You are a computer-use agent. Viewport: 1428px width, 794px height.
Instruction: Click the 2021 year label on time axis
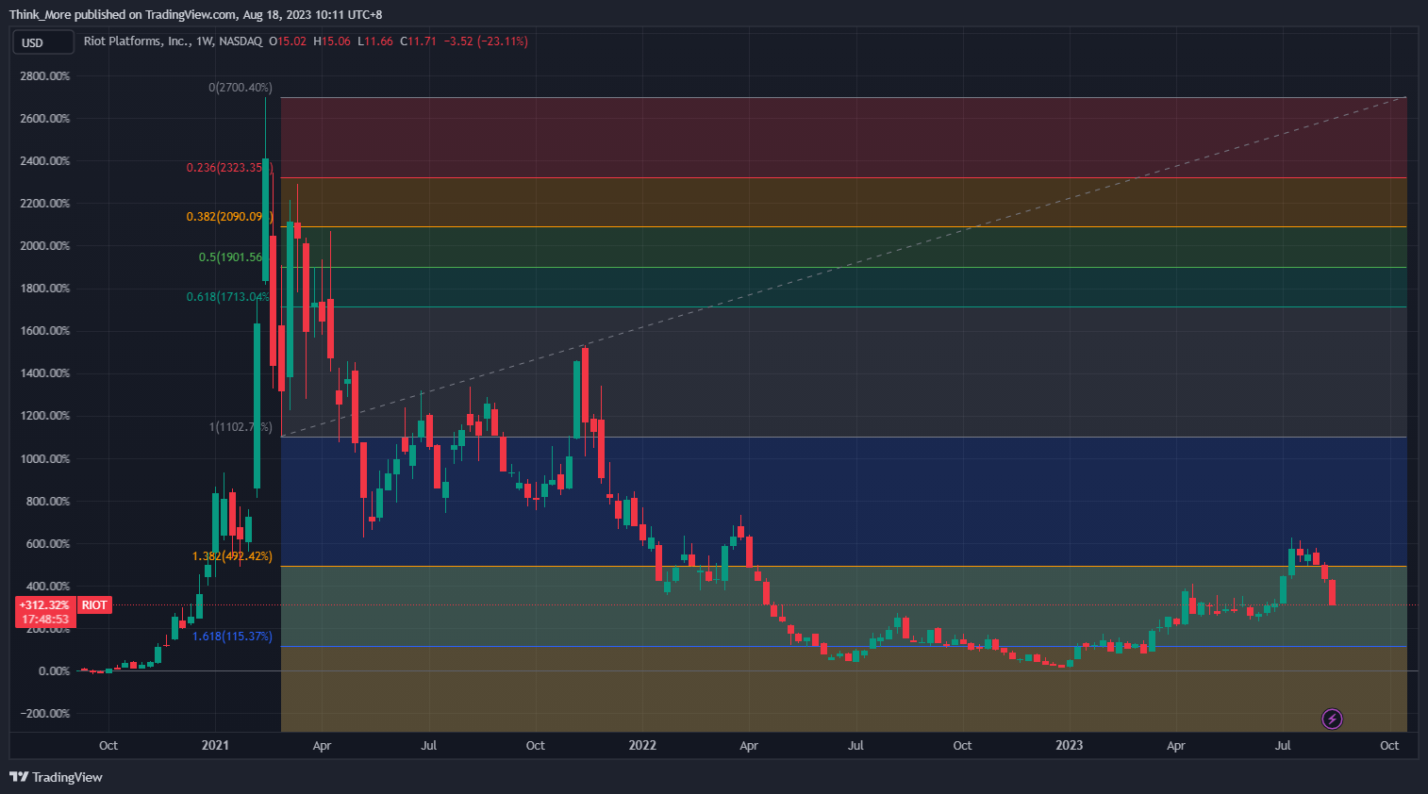point(215,746)
